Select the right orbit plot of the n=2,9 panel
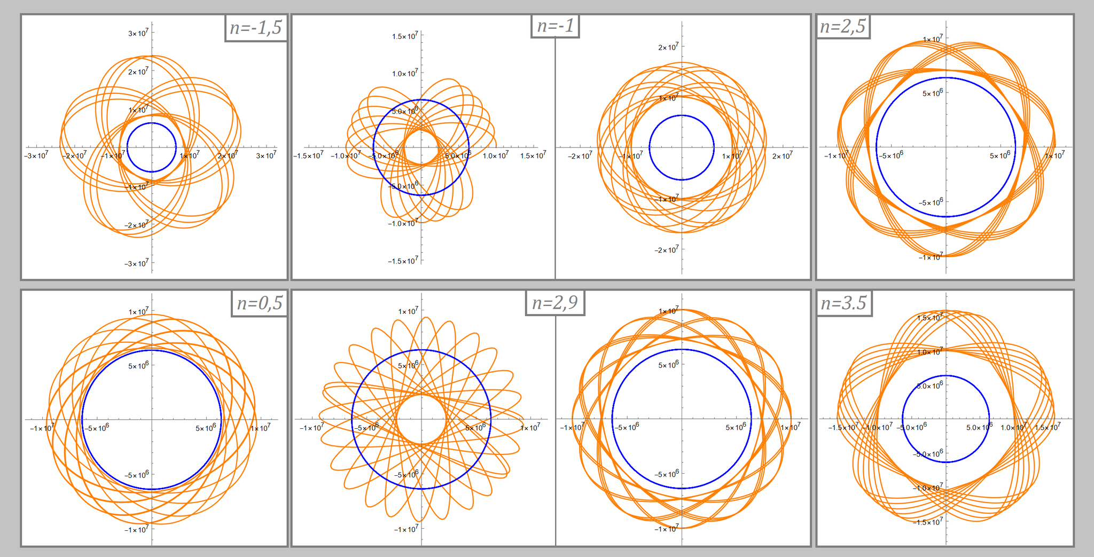This screenshot has width=1094, height=557. (682, 419)
